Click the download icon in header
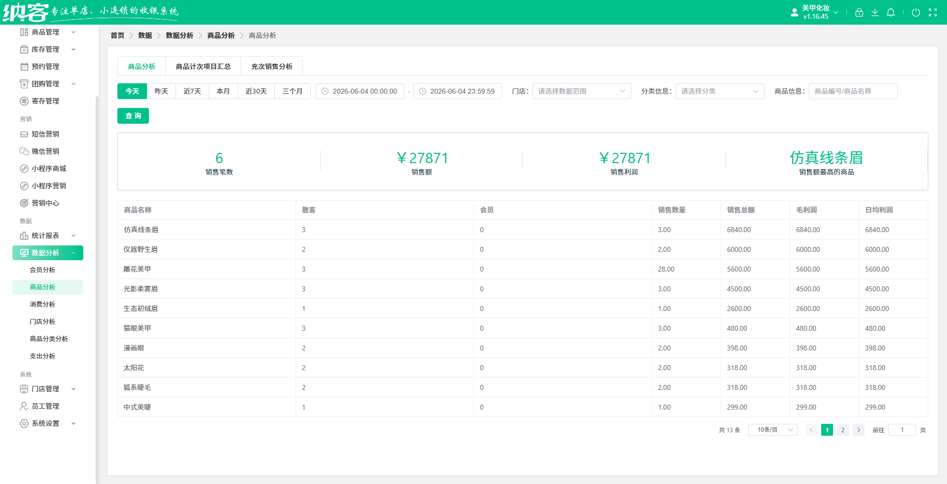The image size is (947, 484). (x=874, y=12)
